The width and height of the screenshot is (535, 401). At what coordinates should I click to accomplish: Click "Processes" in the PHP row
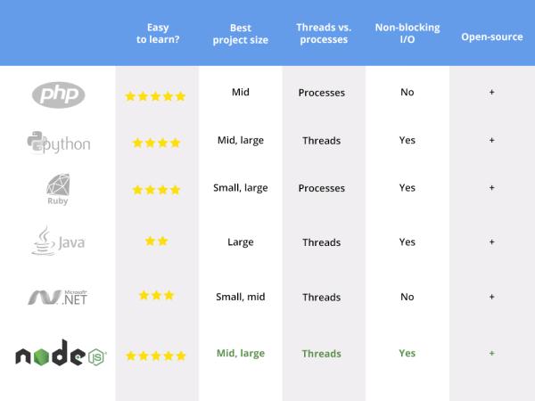(x=322, y=92)
